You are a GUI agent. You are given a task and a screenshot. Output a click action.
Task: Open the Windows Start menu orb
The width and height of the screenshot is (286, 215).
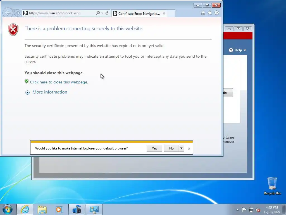tap(8, 209)
